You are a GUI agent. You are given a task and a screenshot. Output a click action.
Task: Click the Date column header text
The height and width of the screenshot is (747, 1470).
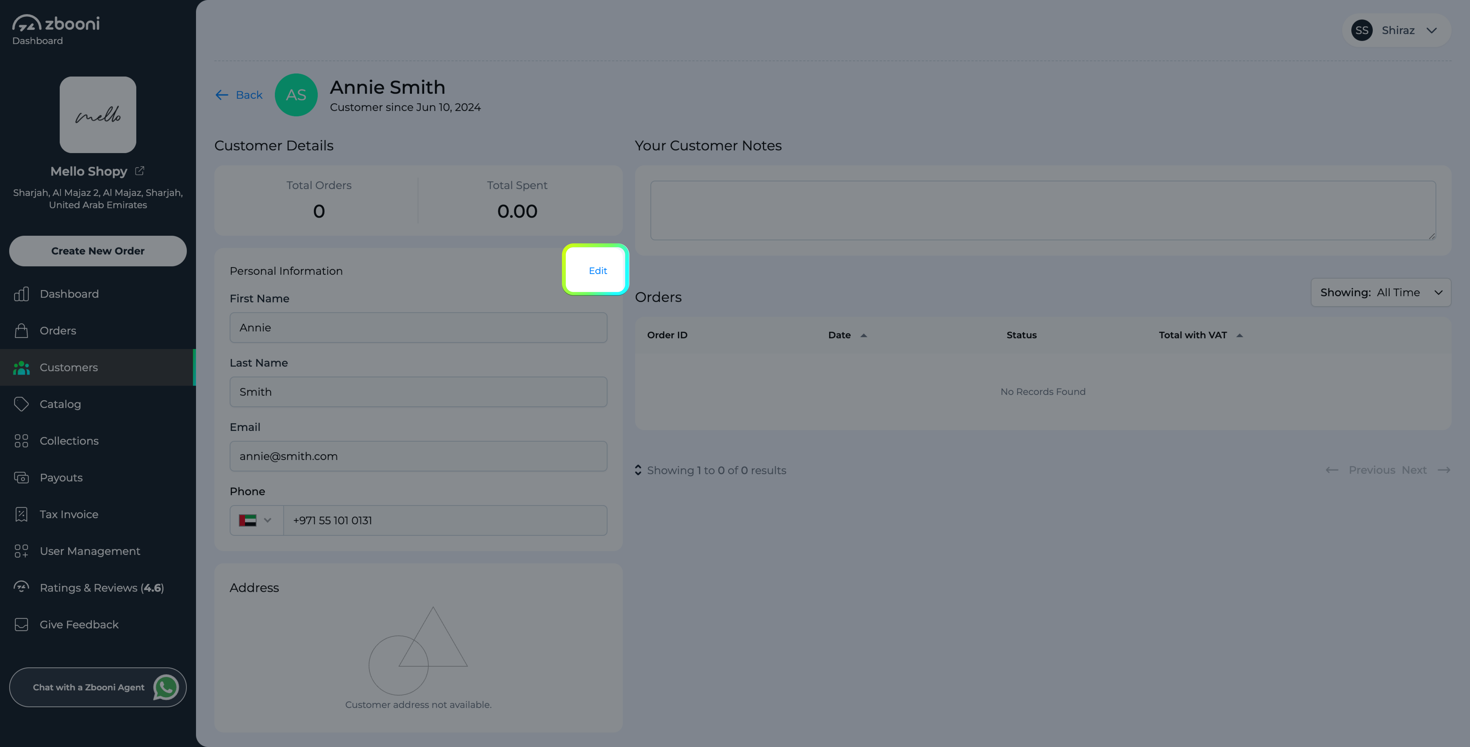(839, 335)
